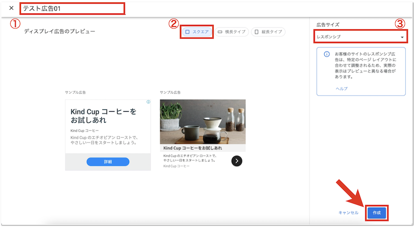Switch preview to 横長タイプ

(x=233, y=32)
